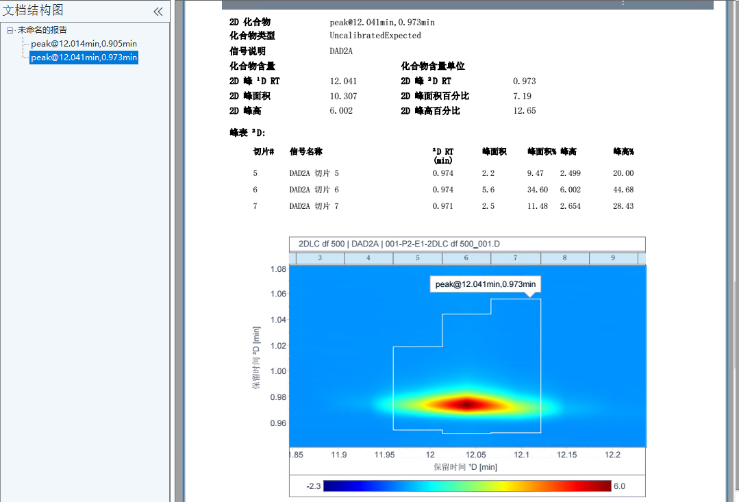The width and height of the screenshot is (739, 502).
Task: Click the 2D peak area value 10.307
Action: coord(343,96)
